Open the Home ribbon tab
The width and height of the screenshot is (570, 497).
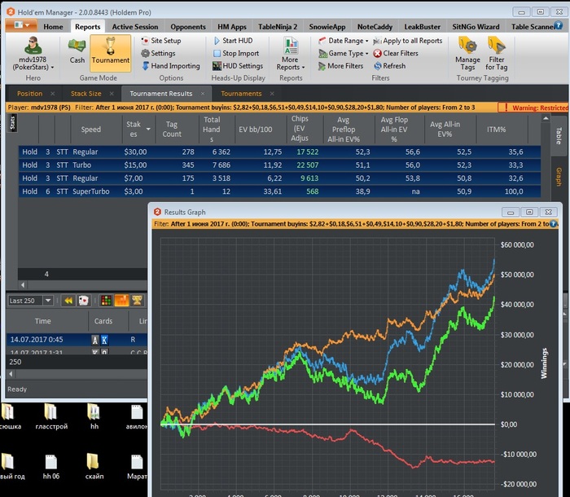coord(53,27)
